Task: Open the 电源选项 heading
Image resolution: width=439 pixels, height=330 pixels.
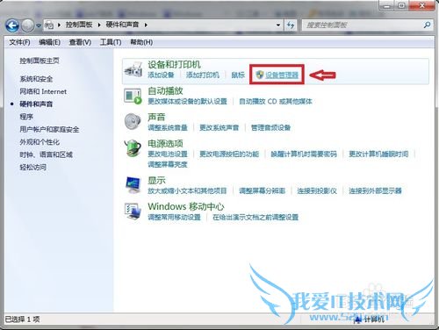Action: 165,144
